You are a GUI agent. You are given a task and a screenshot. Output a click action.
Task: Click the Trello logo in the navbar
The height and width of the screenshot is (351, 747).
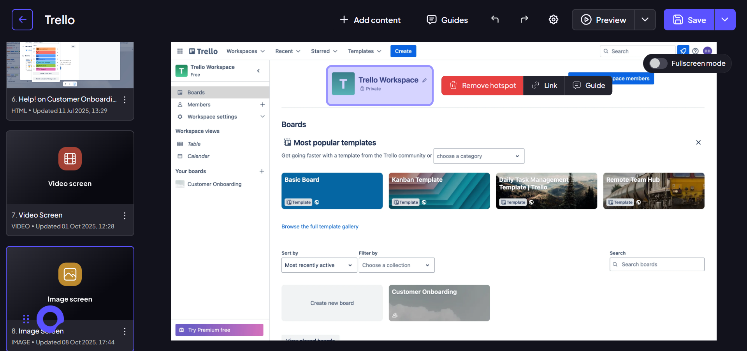pyautogui.click(x=203, y=51)
